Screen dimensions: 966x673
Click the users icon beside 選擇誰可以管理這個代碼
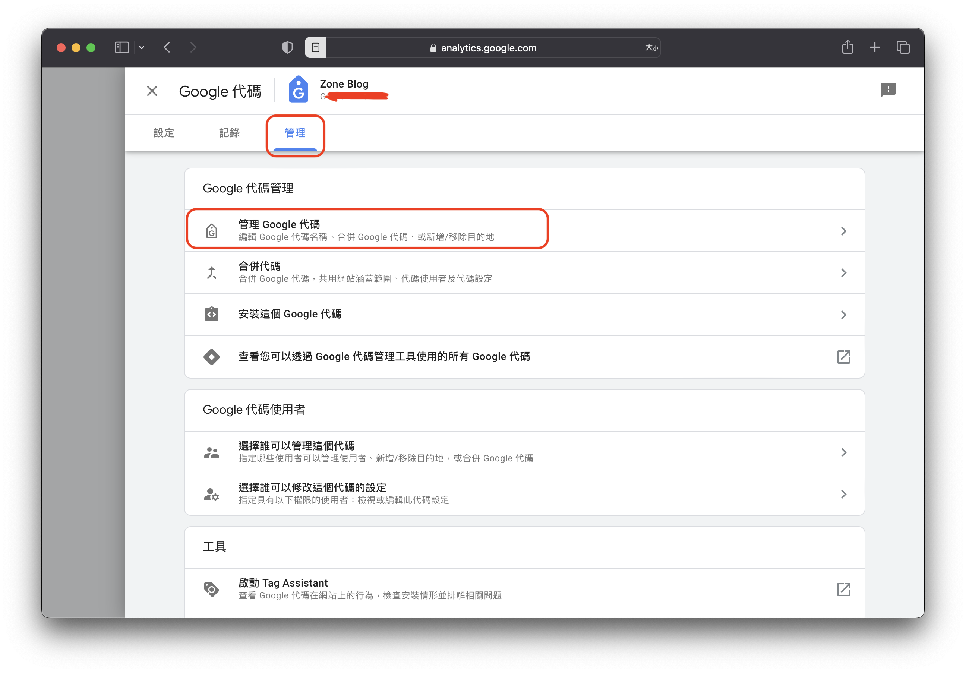(212, 453)
